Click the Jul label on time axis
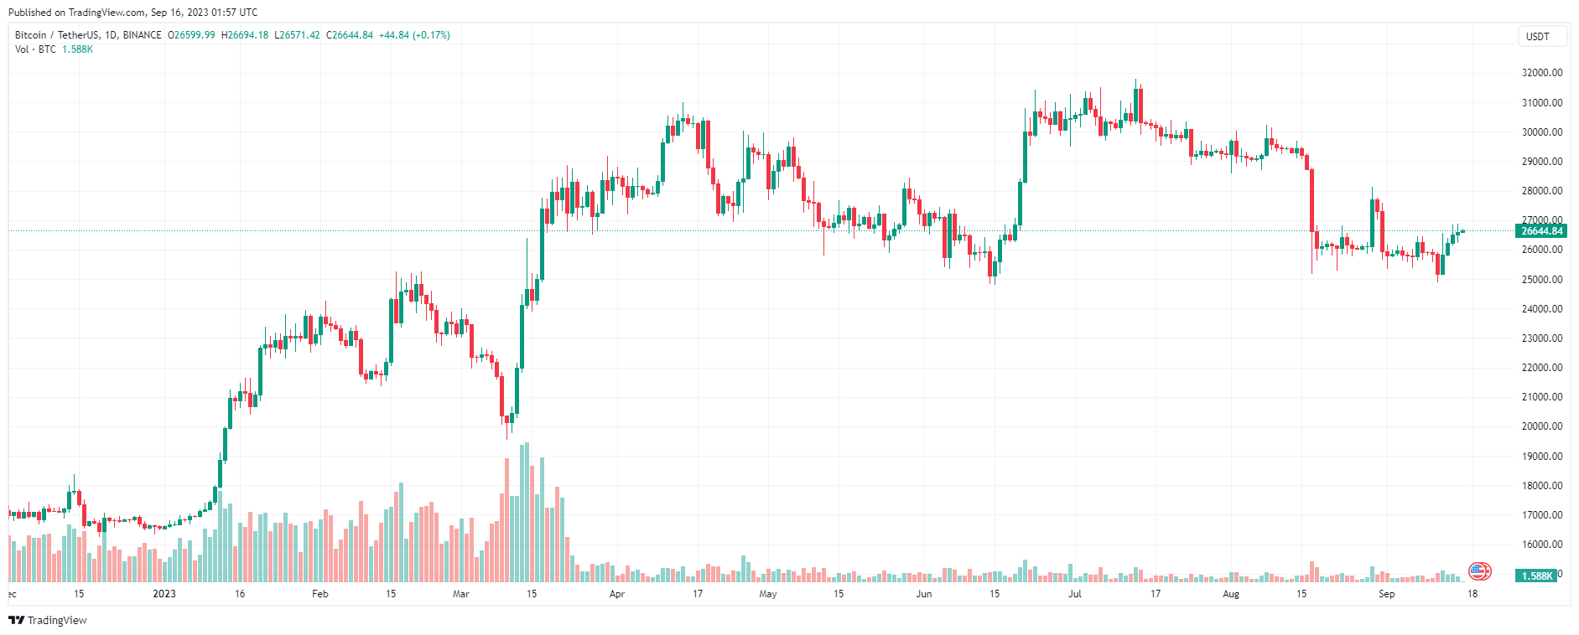Viewport: 1579px width, 635px height. 1075,594
